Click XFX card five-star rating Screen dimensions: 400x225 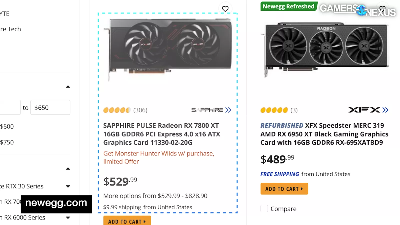274,110
